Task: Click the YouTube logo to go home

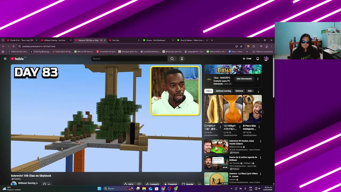Action: point(17,59)
